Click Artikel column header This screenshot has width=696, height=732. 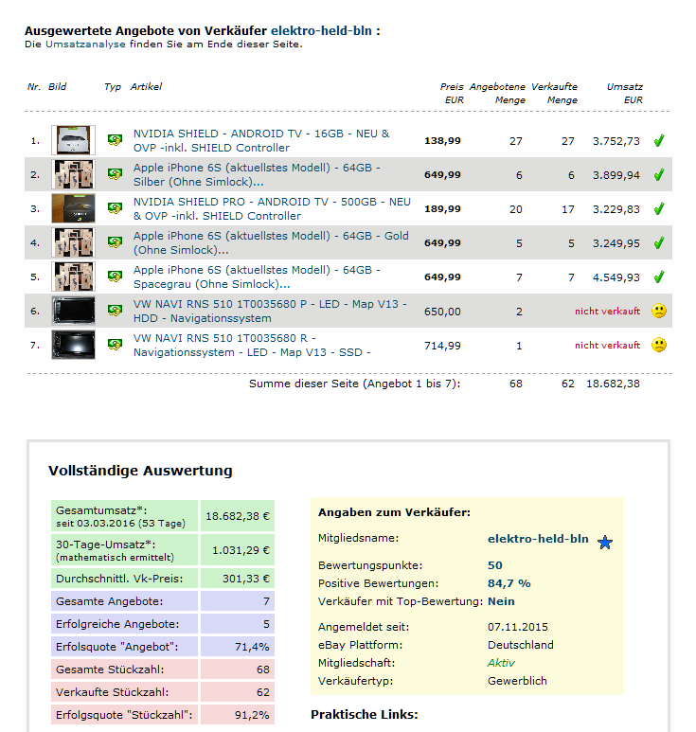pyautogui.click(x=146, y=87)
